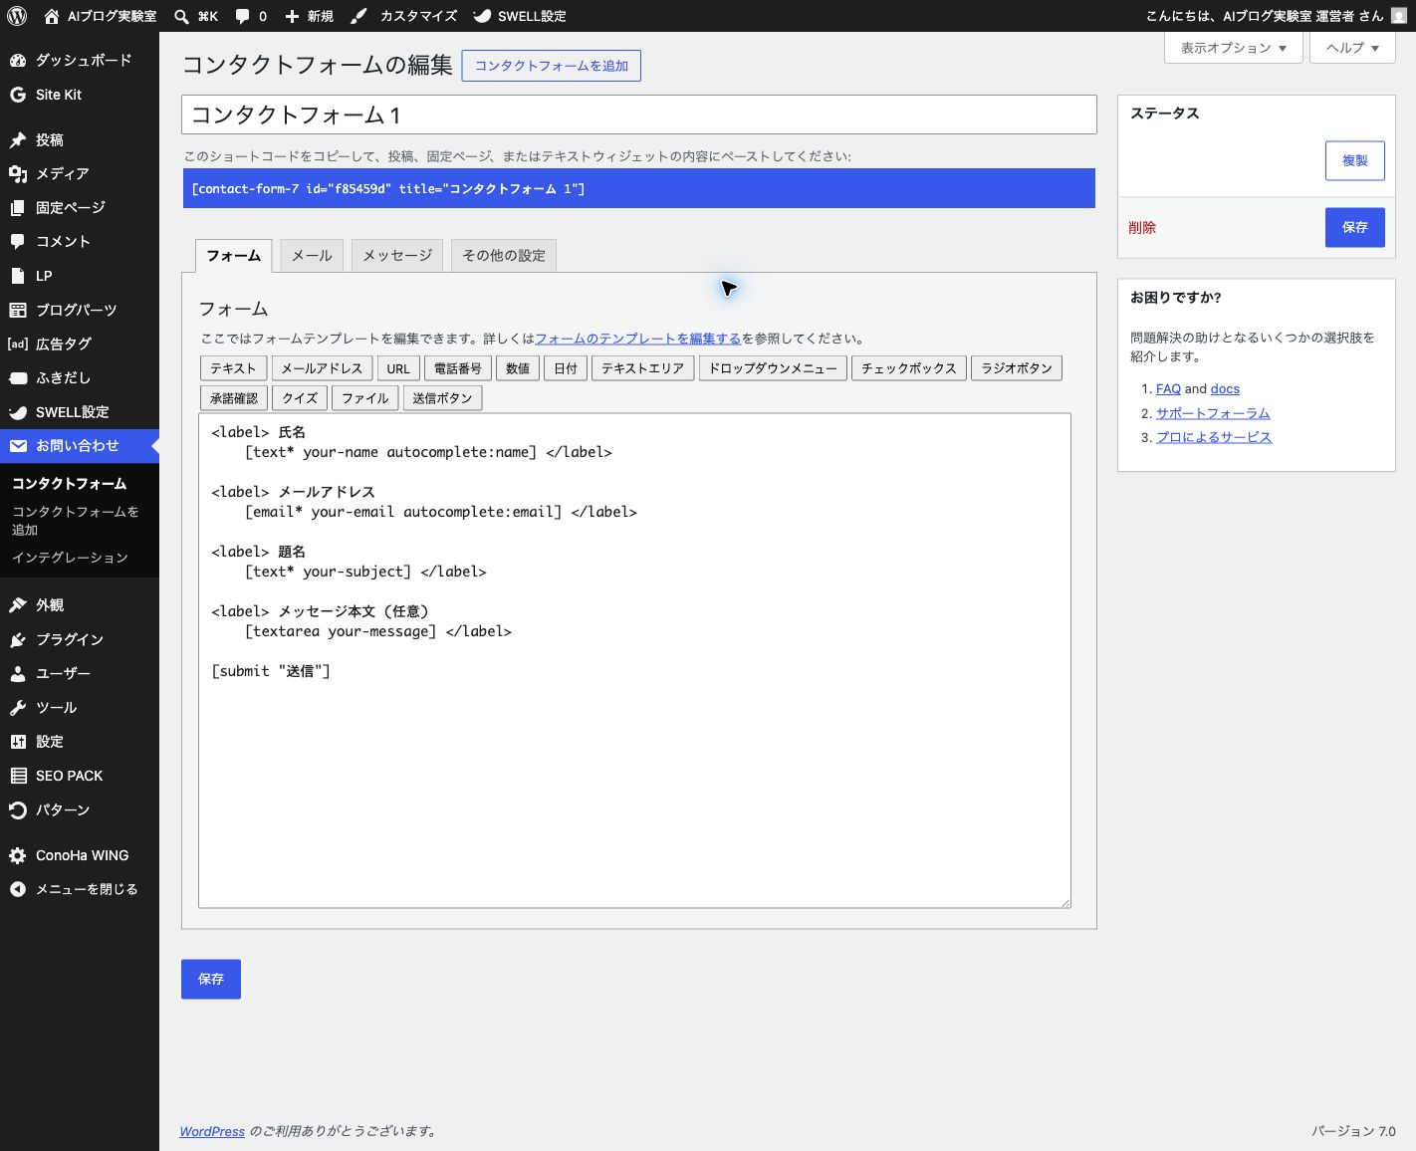Click the 固定ページ pages icon
This screenshot has width=1416, height=1151.
pos(18,208)
